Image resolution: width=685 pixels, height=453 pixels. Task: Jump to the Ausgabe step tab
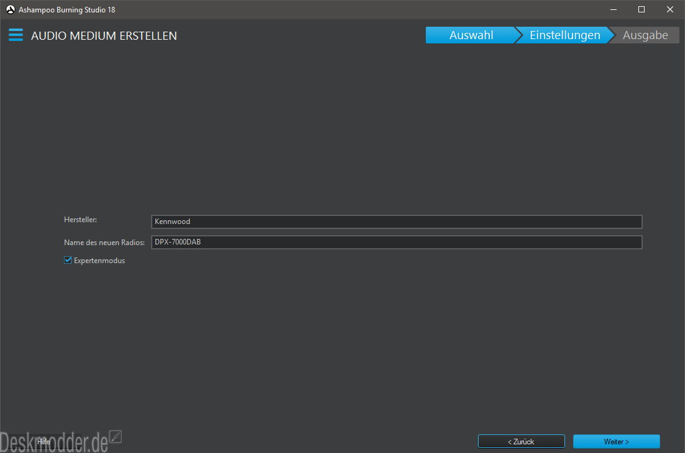[645, 35]
